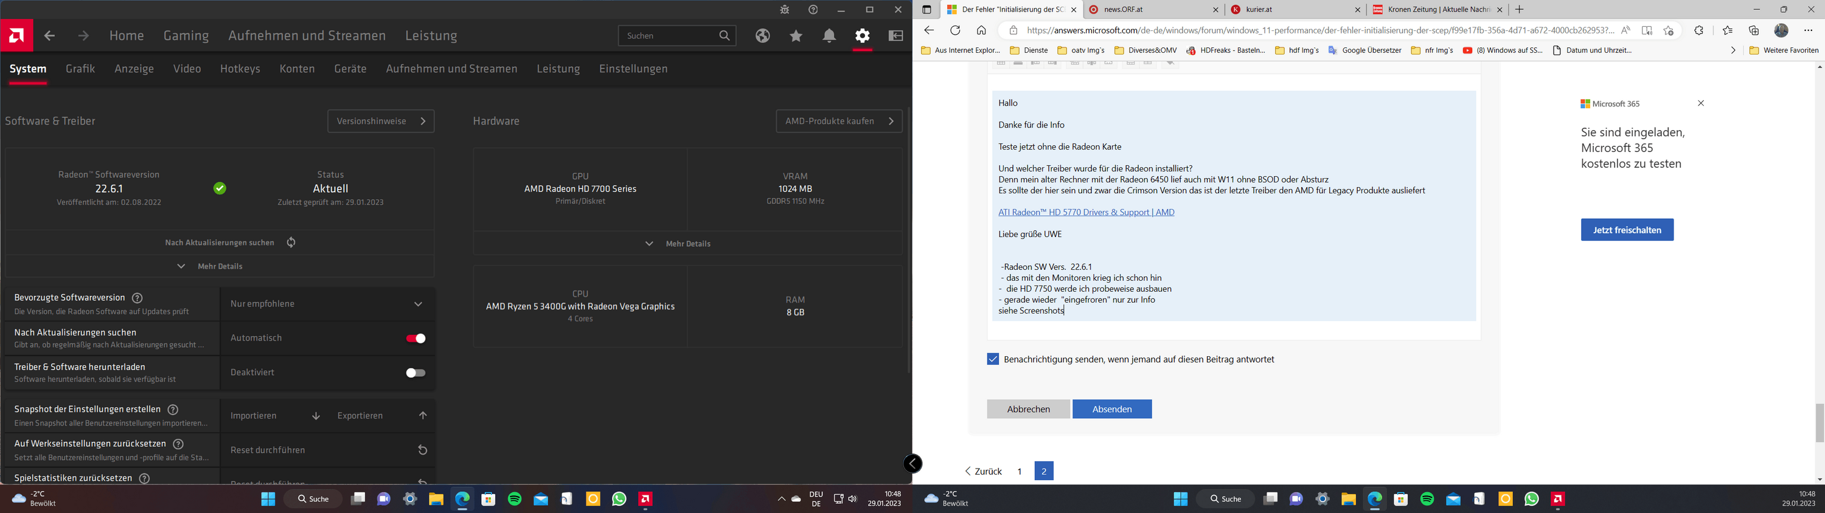This screenshot has height=513, width=1825.
Task: Click Absenden to submit the reply
Action: click(1112, 409)
